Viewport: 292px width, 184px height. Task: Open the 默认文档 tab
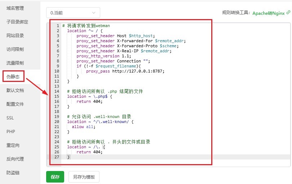pyautogui.click(x=15, y=91)
